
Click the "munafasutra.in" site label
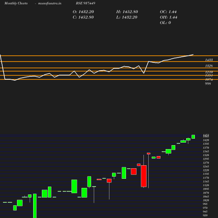click(x=50, y=3)
